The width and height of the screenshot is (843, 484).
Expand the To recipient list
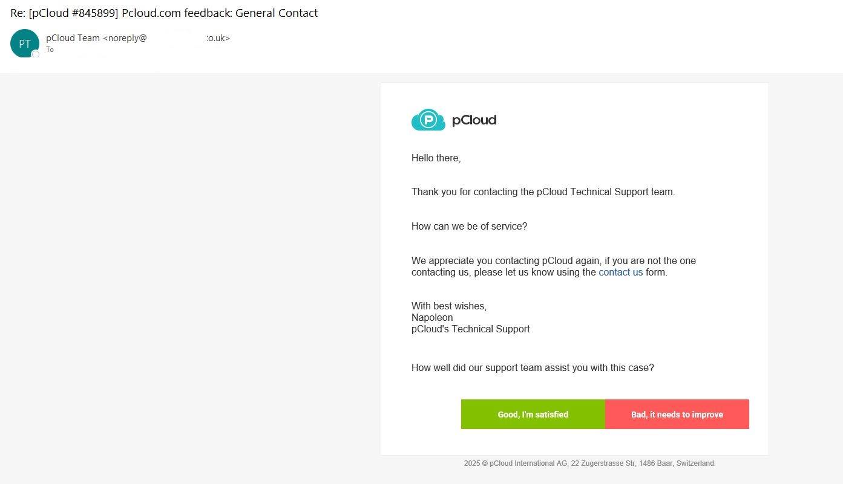pyautogui.click(x=50, y=50)
